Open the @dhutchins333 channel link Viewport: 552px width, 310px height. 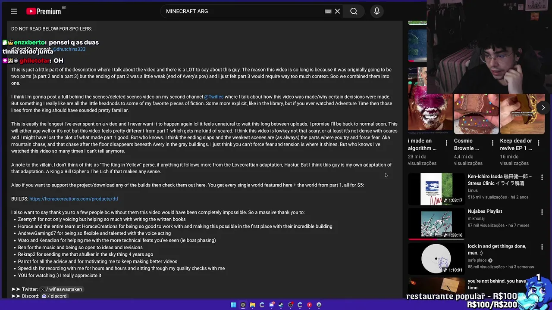pyautogui.click(x=69, y=49)
